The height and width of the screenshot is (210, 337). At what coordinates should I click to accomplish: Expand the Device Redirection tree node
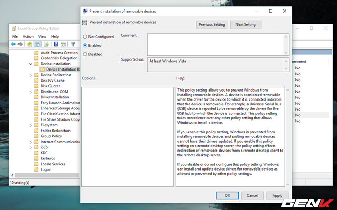pyautogui.click(x=31, y=75)
